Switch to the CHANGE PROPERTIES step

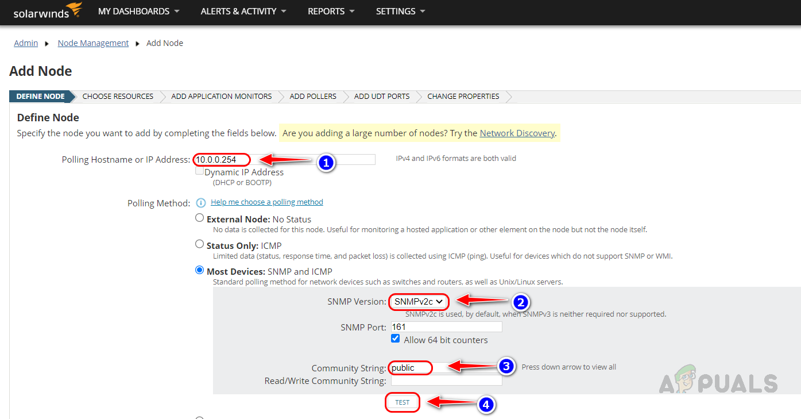pyautogui.click(x=463, y=96)
